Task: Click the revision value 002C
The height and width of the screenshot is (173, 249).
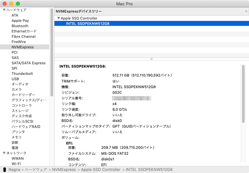Action: (117, 92)
